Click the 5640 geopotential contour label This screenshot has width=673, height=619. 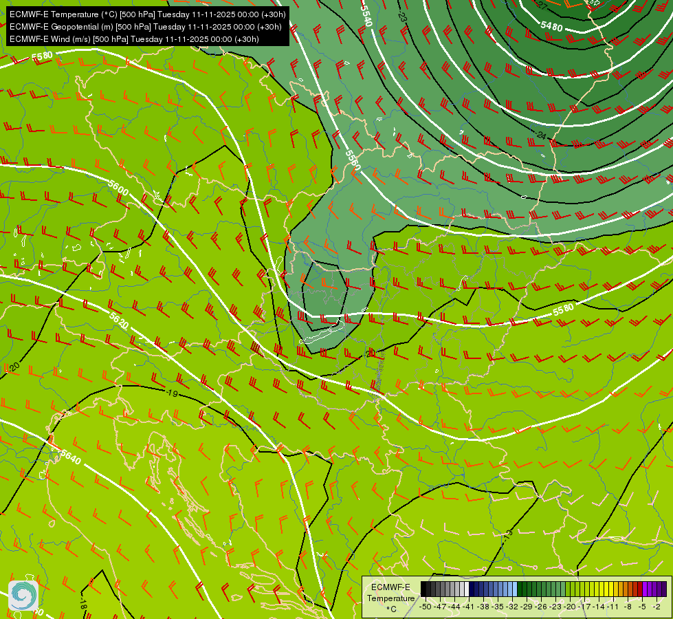coord(70,457)
